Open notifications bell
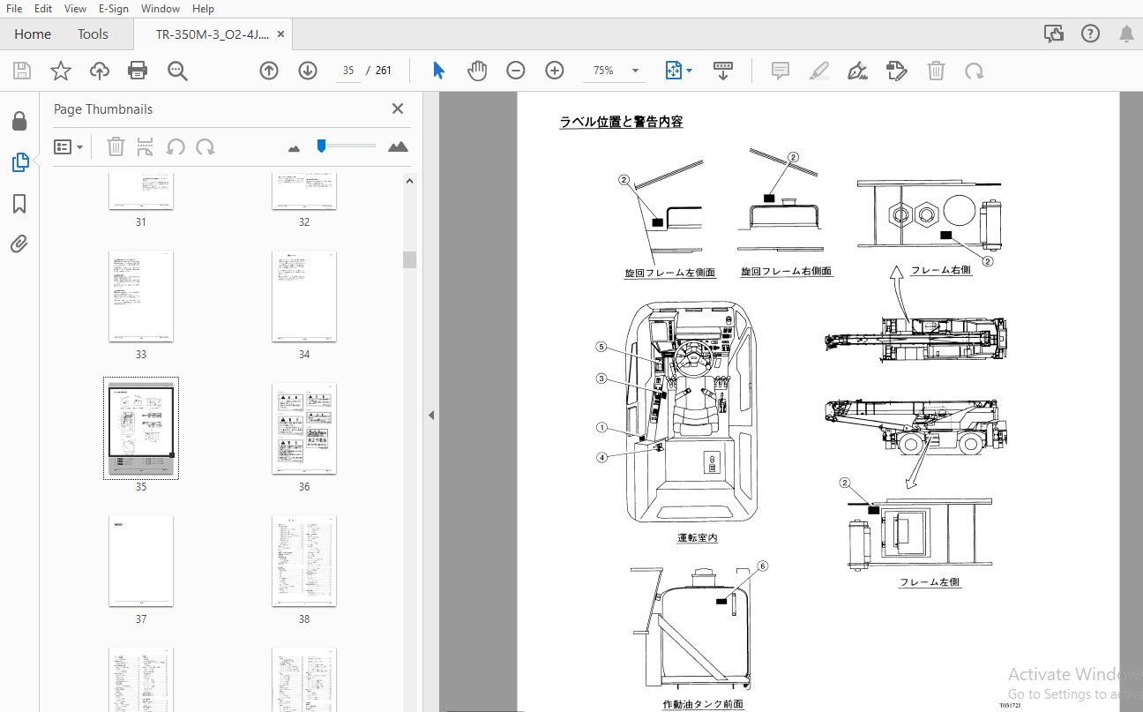The image size is (1143, 712). (x=1126, y=34)
